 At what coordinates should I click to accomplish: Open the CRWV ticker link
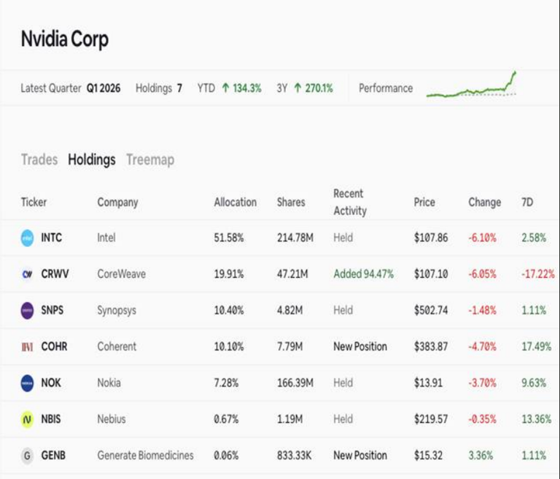click(x=55, y=274)
